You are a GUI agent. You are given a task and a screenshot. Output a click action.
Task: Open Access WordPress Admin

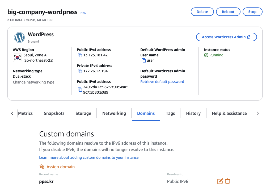point(226,37)
